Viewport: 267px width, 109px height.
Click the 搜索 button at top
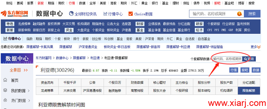pos(252,14)
